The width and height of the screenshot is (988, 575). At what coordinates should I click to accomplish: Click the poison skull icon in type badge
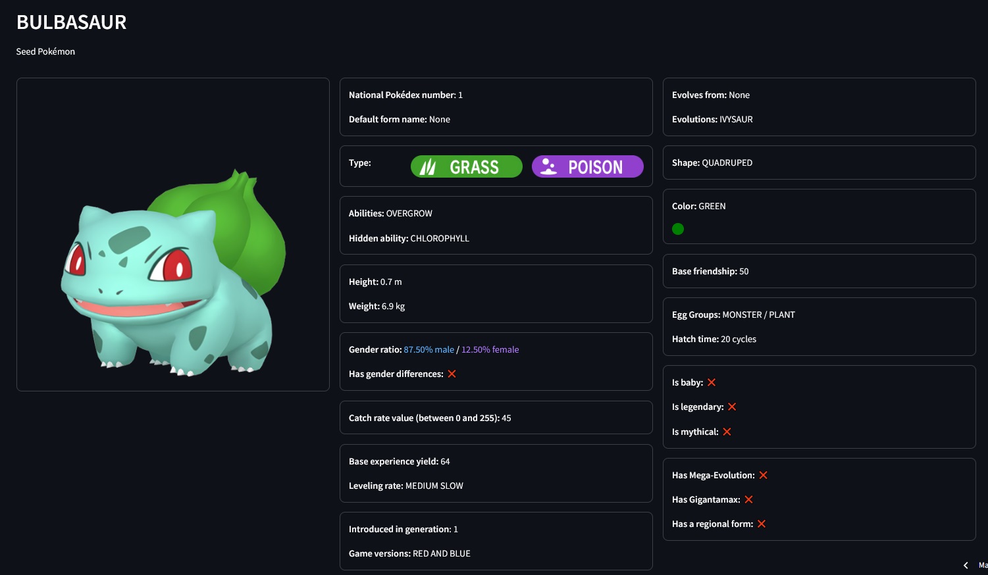[x=548, y=167]
